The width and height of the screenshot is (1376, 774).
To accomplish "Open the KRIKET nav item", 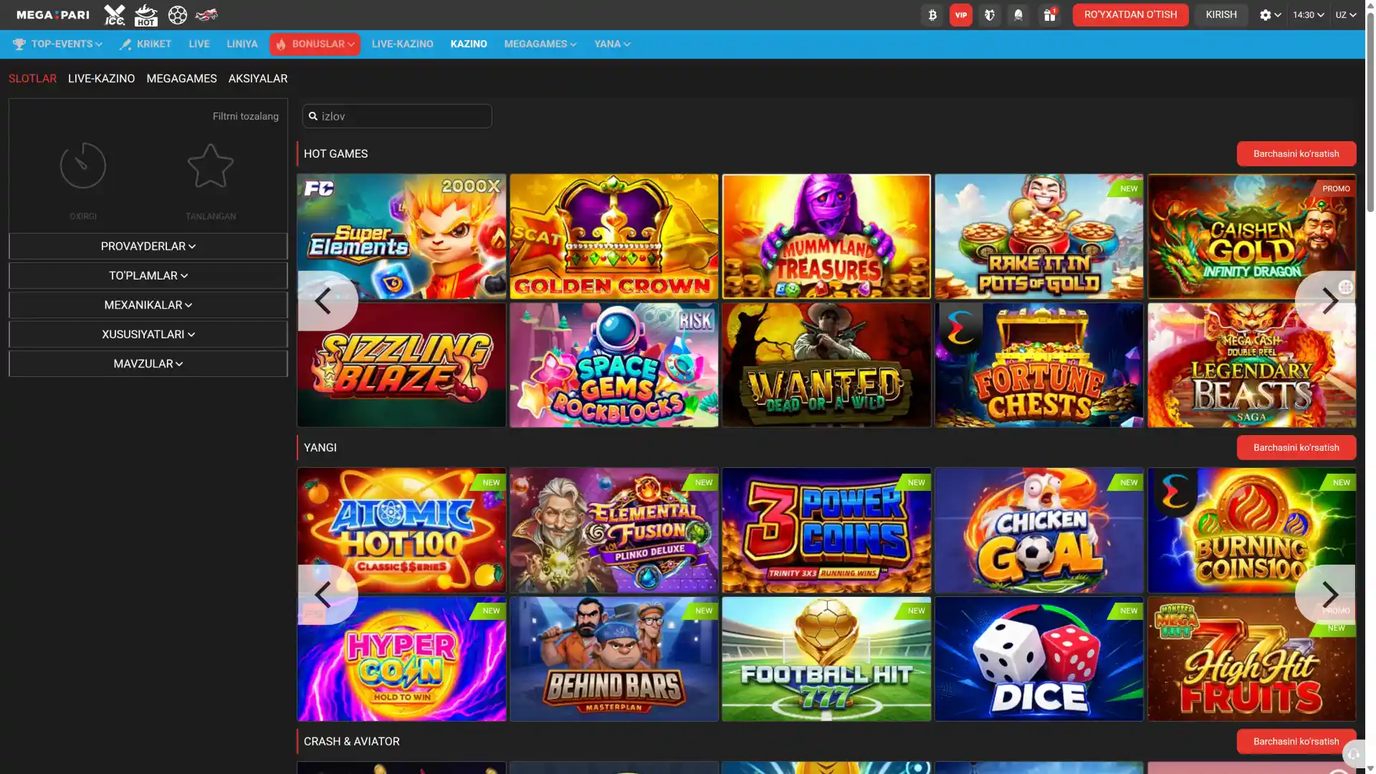I will 145,44.
